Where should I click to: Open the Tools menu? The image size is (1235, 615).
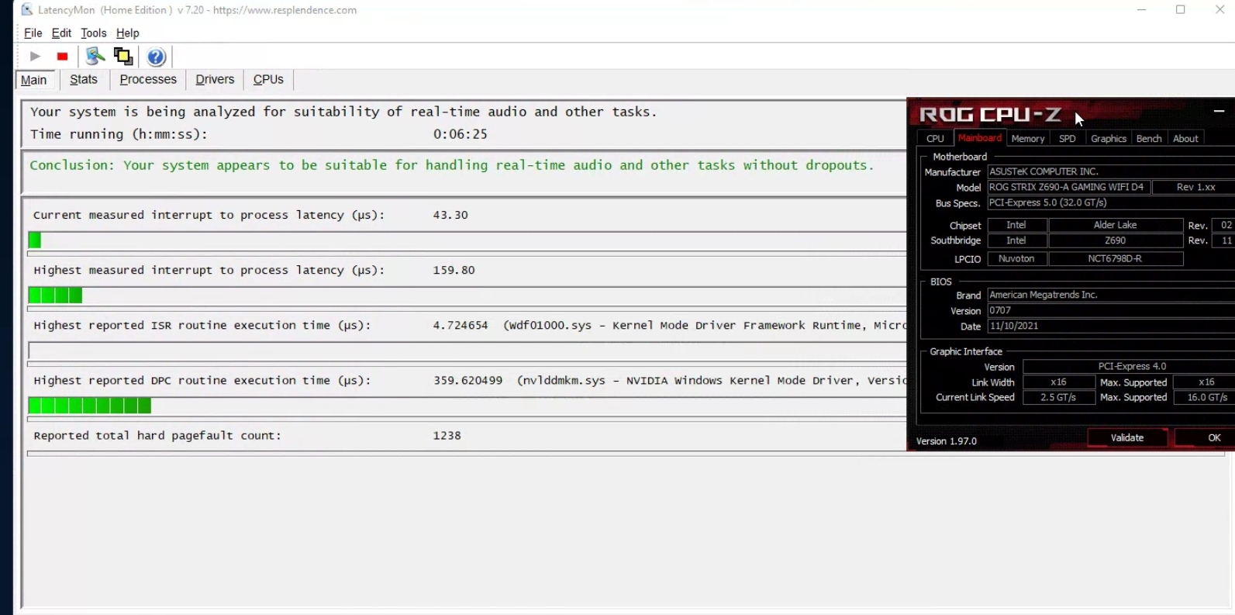coord(93,33)
